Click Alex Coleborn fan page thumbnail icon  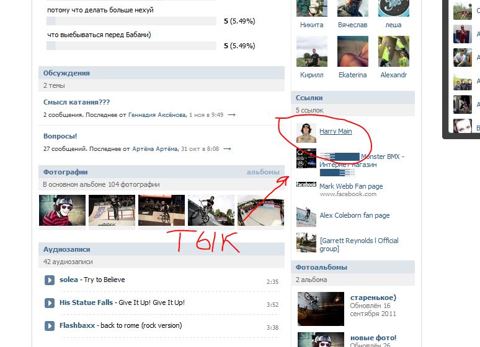306,217
